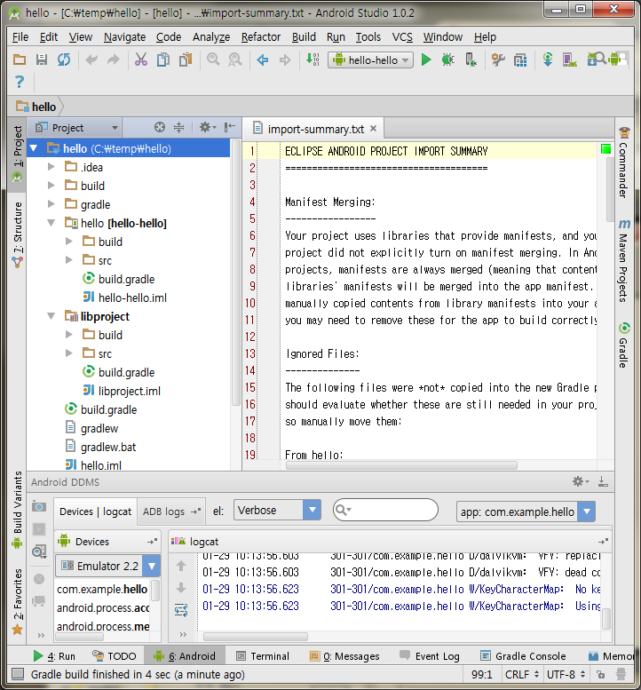Toggle the Commander side panel
The width and height of the screenshot is (641, 690).
[624, 163]
